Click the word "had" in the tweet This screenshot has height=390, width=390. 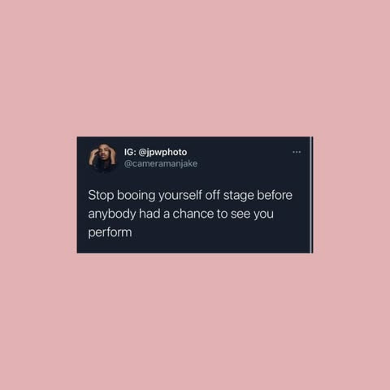pyautogui.click(x=149, y=214)
